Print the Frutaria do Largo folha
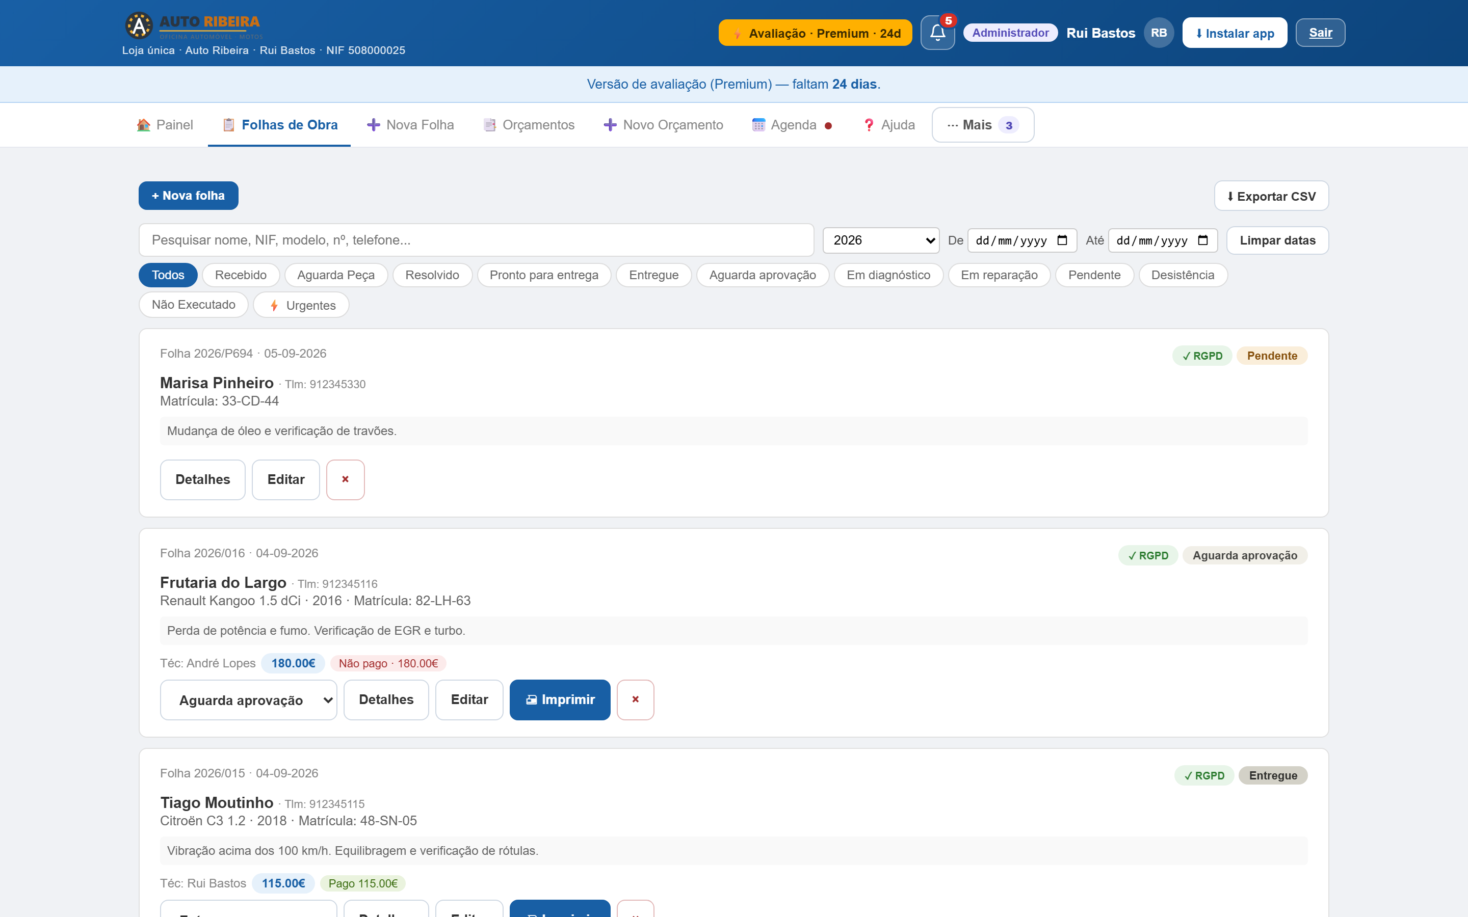The image size is (1468, 917). point(560,699)
